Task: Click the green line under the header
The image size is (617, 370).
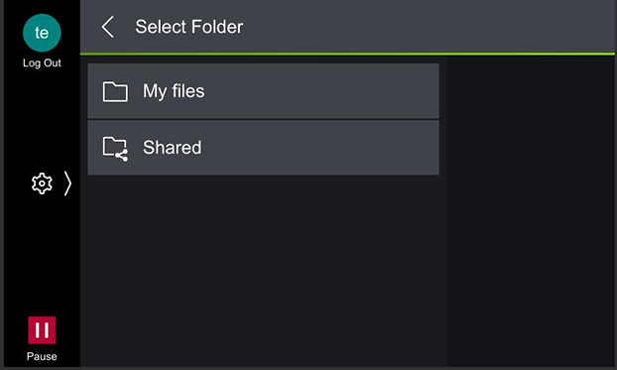Action: (347, 54)
